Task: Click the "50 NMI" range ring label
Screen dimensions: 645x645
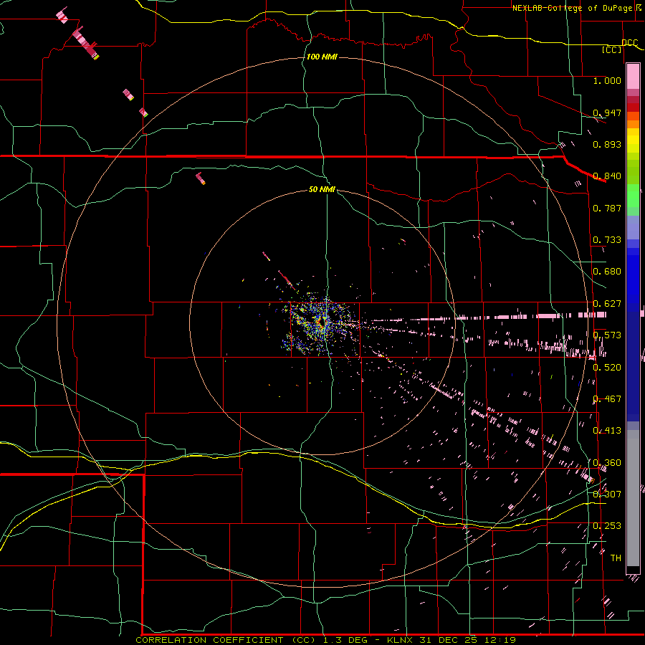Action: tap(322, 189)
